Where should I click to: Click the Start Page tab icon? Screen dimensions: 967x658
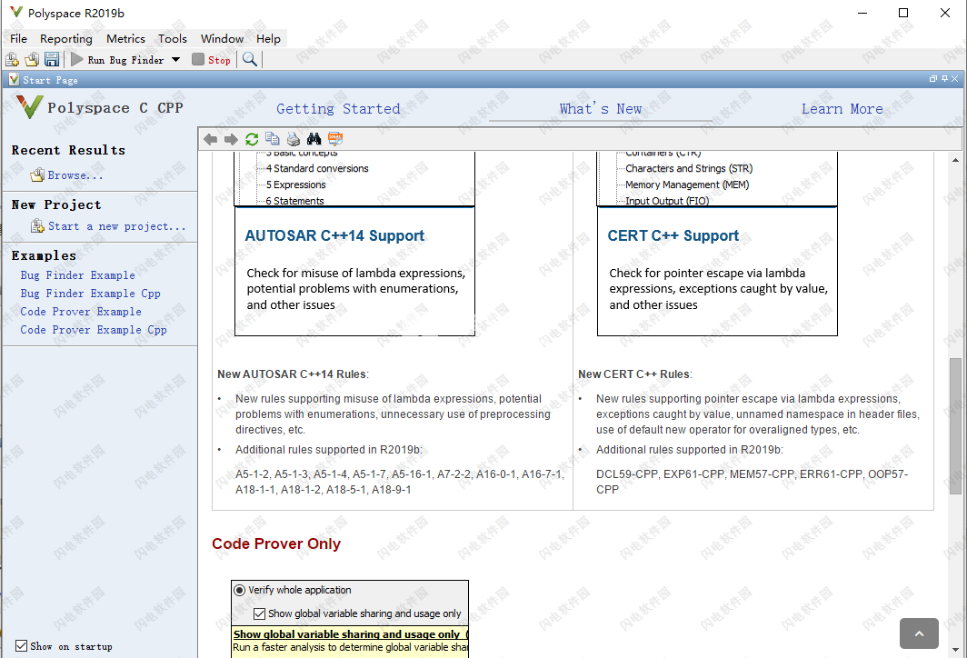(14, 80)
